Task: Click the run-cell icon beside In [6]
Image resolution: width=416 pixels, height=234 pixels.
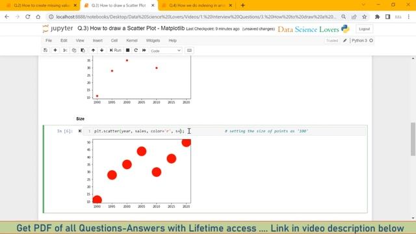Action: [x=80, y=131]
